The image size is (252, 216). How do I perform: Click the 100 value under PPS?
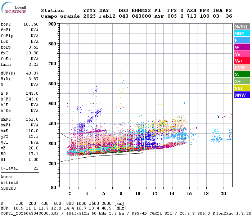tap(204, 16)
